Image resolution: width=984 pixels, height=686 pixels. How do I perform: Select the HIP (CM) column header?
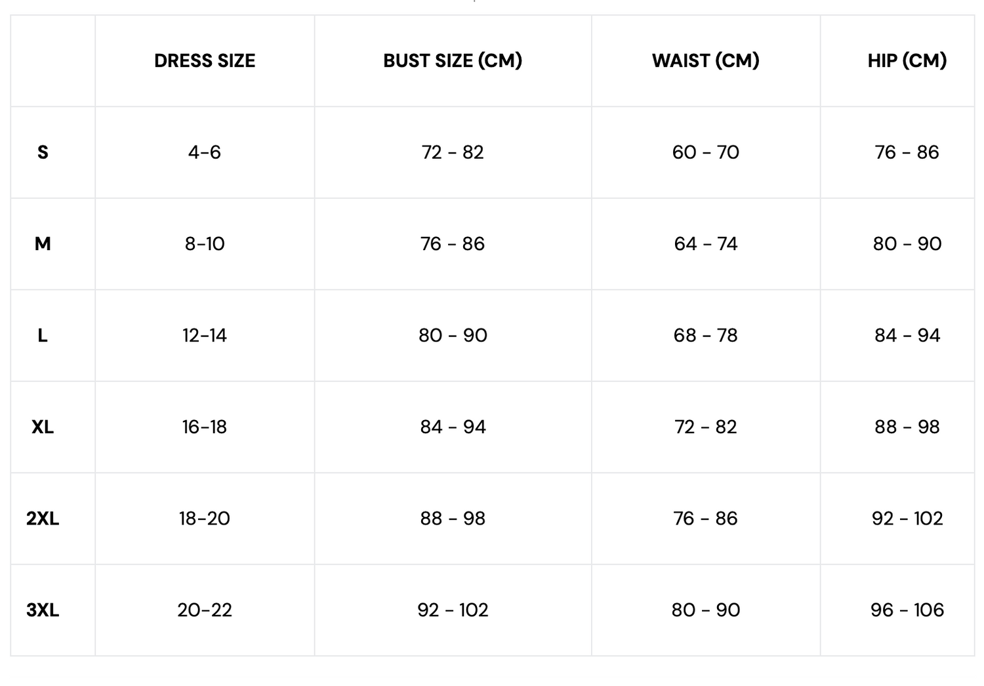tap(907, 61)
